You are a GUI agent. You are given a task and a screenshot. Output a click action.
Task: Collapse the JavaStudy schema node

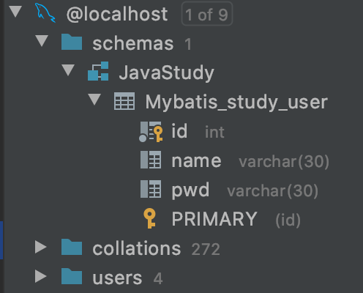68,70
